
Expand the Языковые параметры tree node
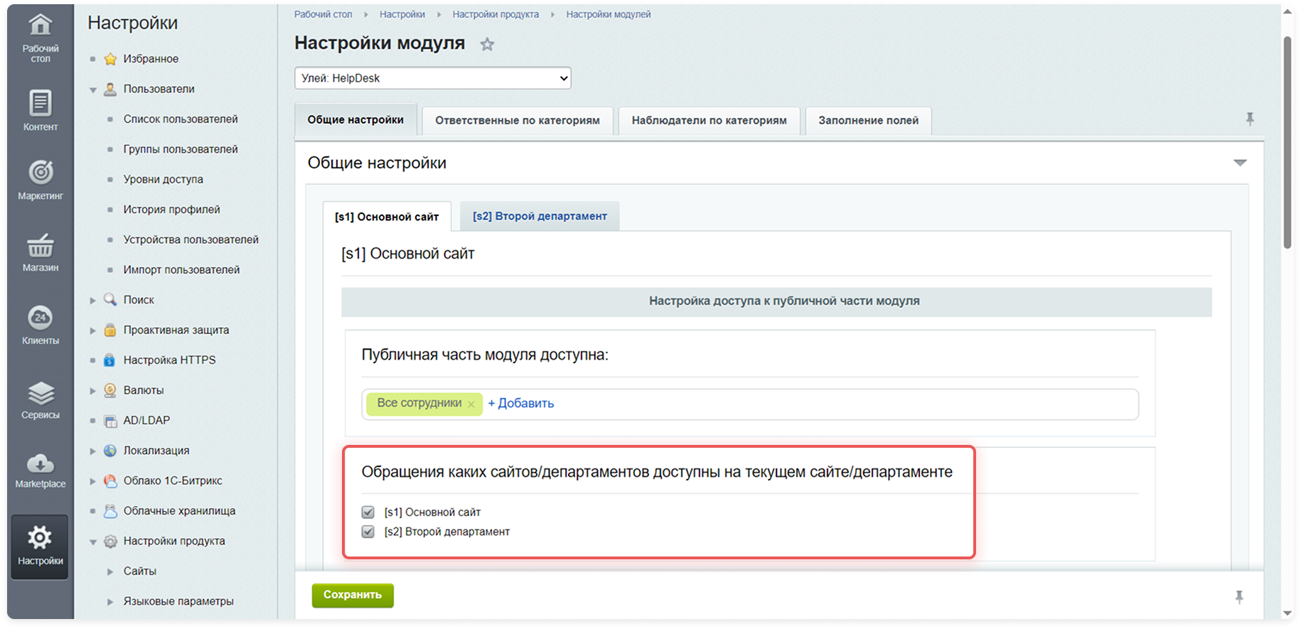tap(110, 602)
